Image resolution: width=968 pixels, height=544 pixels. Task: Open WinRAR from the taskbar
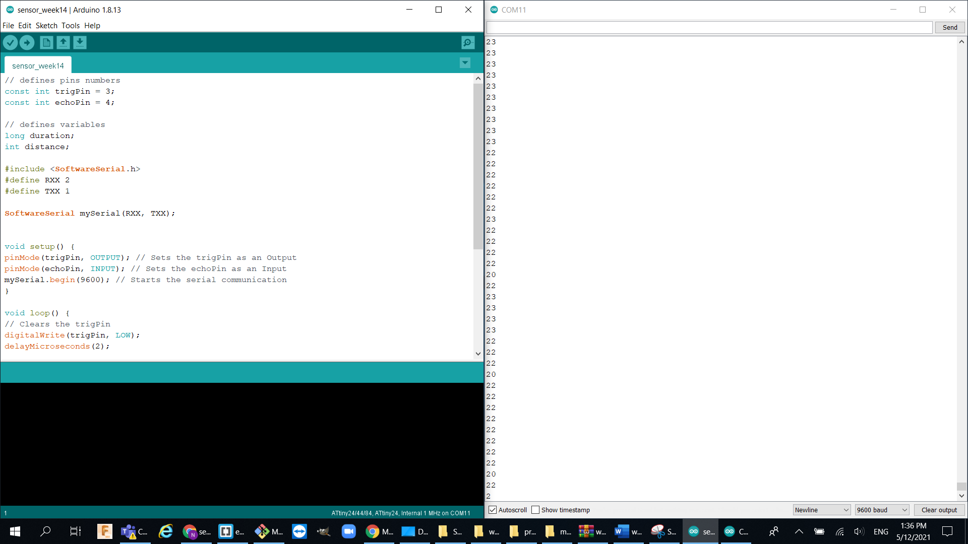(x=592, y=531)
